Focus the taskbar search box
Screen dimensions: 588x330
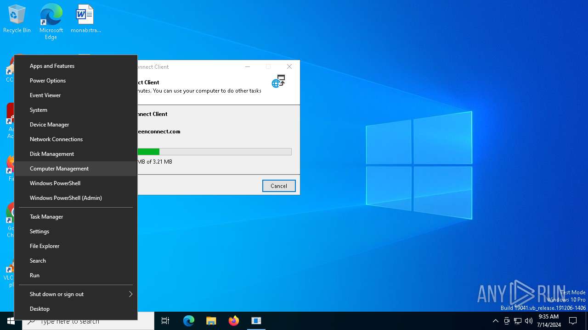(x=88, y=321)
